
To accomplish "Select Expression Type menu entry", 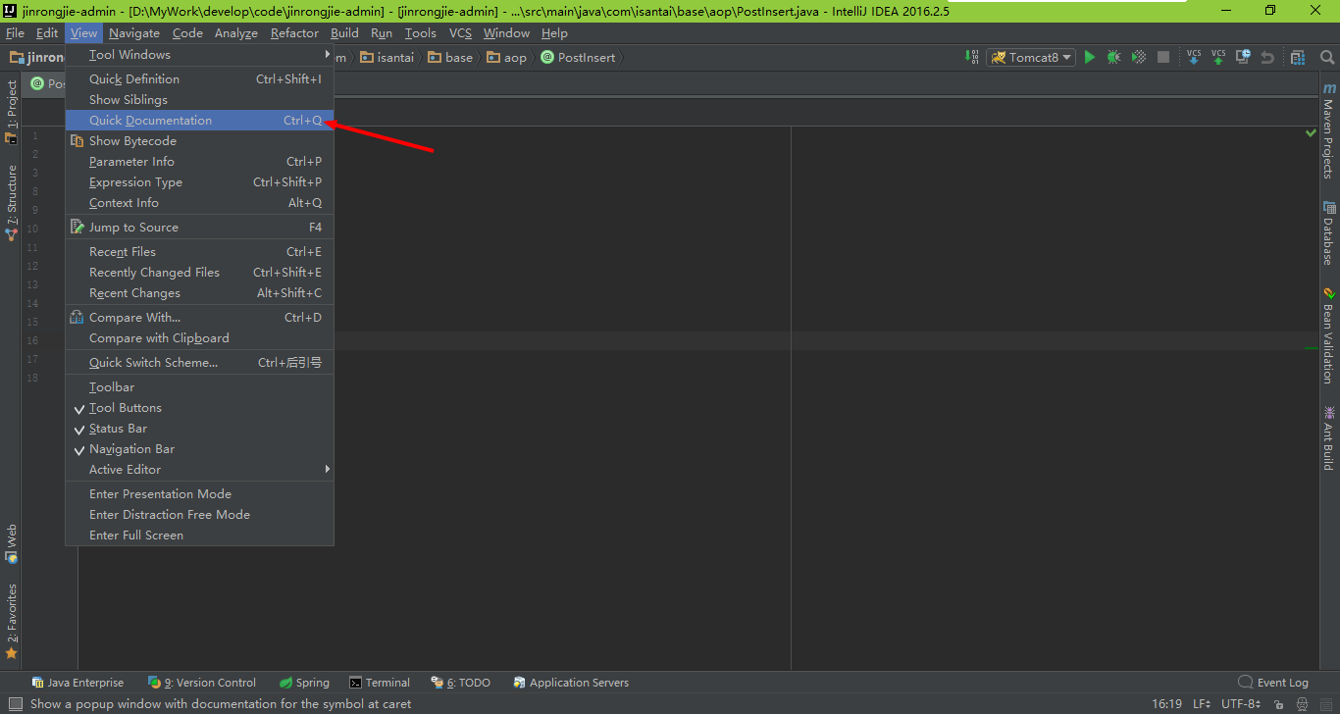I will (200, 182).
